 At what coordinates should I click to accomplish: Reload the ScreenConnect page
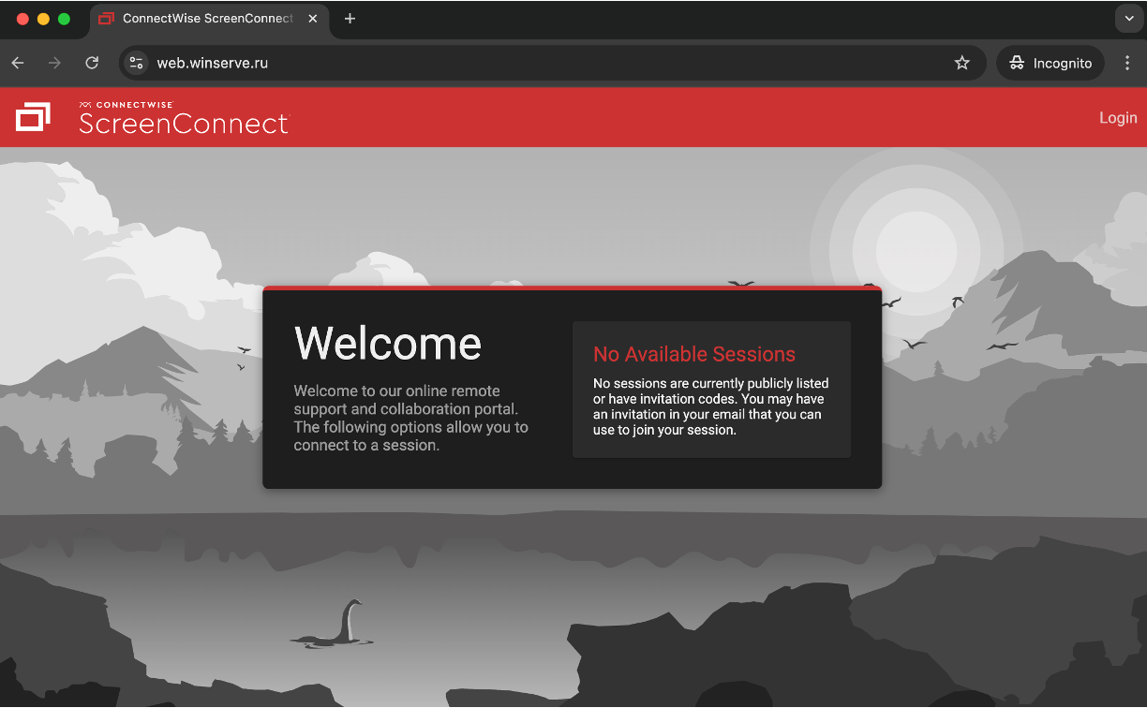point(92,63)
